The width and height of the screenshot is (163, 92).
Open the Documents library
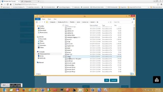[x=43, y=39]
